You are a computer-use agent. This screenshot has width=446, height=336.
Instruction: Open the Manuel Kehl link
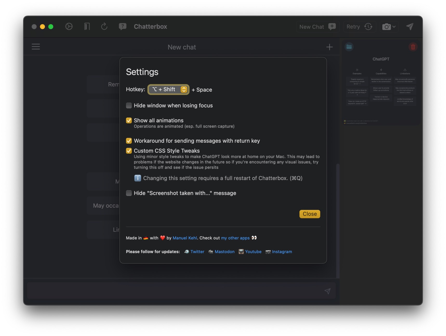coord(185,238)
